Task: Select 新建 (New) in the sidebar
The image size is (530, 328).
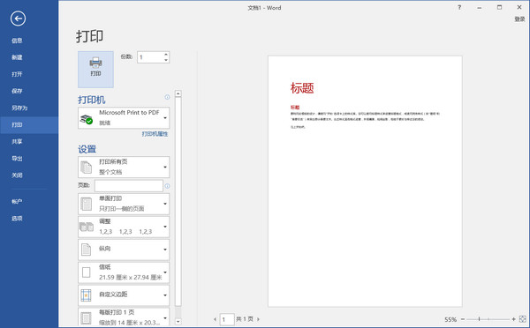Action: point(17,57)
